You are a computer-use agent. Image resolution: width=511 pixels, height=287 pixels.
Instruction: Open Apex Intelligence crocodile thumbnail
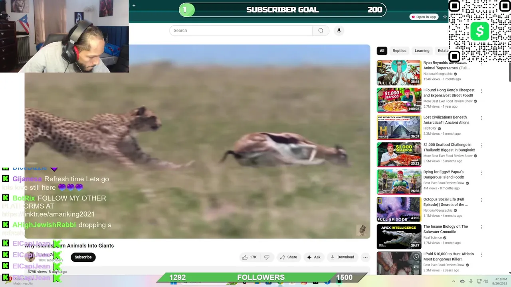click(x=399, y=237)
